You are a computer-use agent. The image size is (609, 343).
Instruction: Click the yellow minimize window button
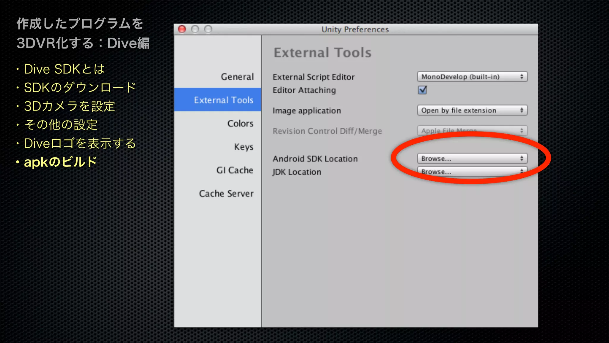[x=195, y=29]
